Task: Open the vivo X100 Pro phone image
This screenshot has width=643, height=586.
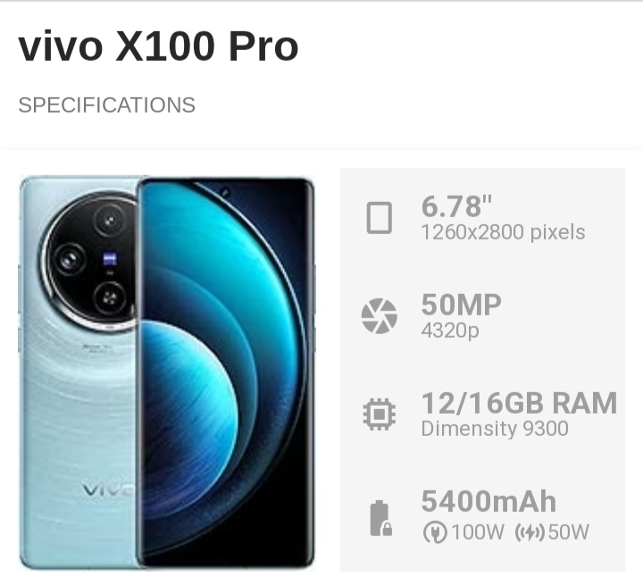Action: coord(167,373)
